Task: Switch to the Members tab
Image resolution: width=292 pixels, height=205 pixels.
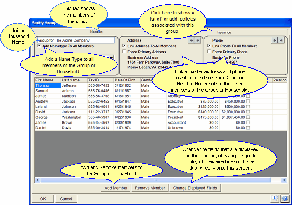Action: pyautogui.click(x=96, y=32)
